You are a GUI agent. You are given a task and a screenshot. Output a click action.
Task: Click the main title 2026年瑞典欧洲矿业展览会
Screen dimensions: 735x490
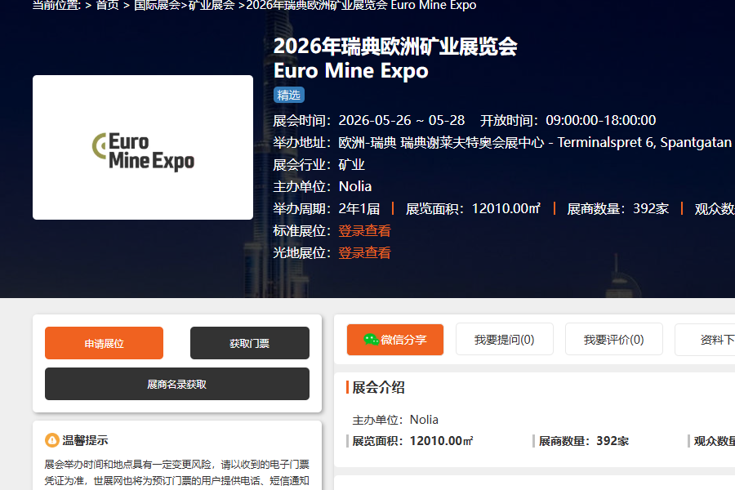click(395, 47)
